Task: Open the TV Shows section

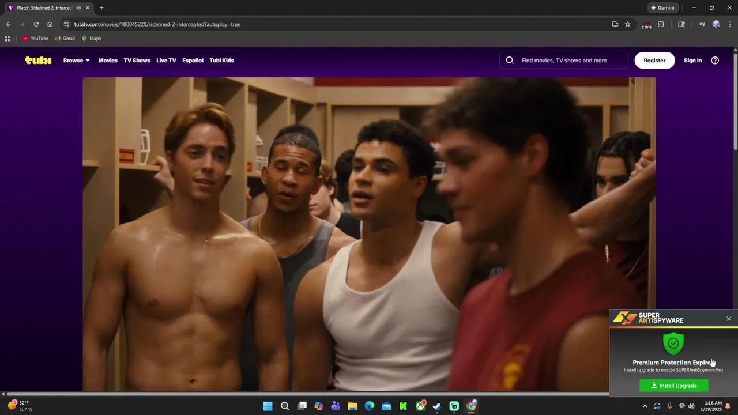Action: 137,60
